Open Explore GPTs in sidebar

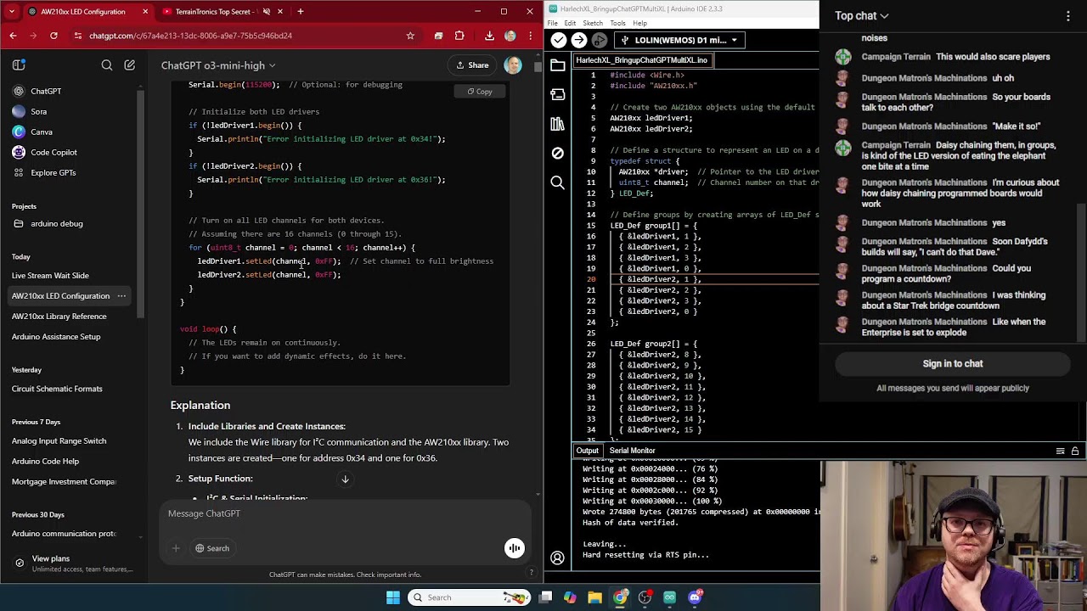click(x=53, y=172)
